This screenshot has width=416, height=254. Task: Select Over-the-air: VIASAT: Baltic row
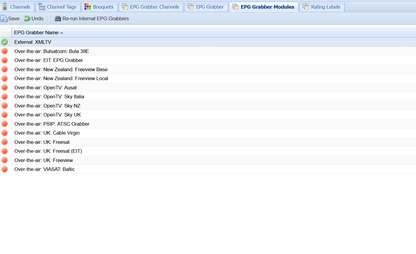point(208,169)
